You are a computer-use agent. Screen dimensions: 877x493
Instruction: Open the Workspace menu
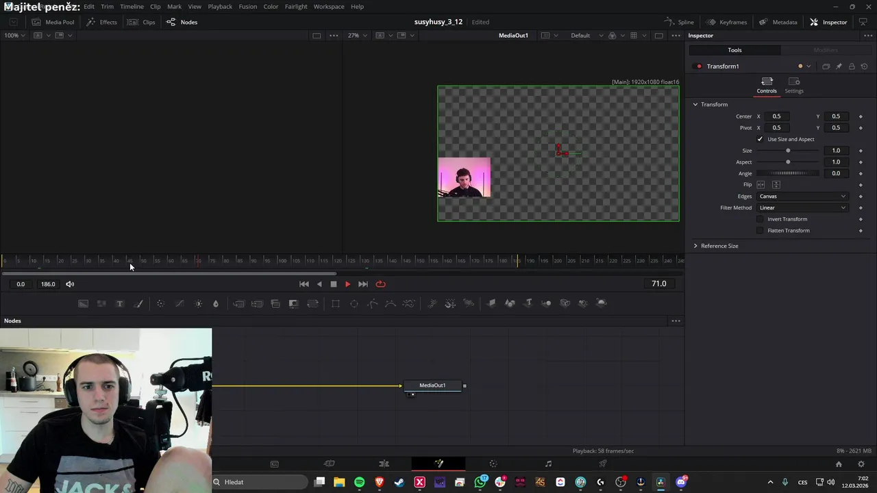click(x=329, y=7)
